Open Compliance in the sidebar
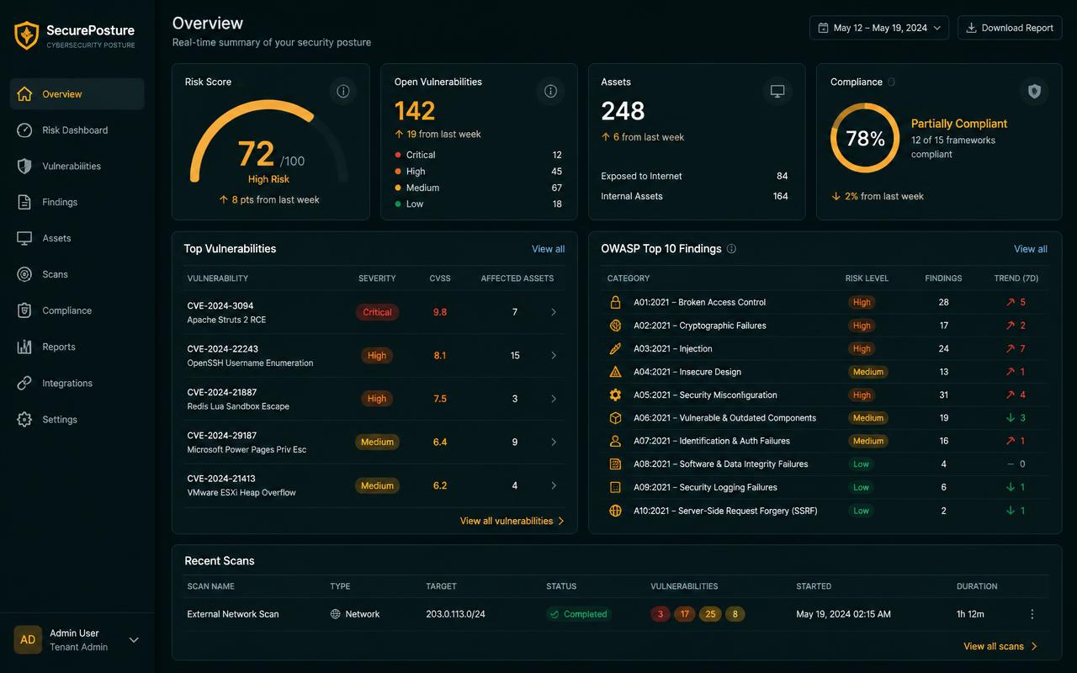The image size is (1077, 673). pyautogui.click(x=77, y=311)
